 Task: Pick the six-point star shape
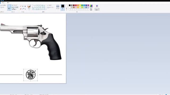39,9
